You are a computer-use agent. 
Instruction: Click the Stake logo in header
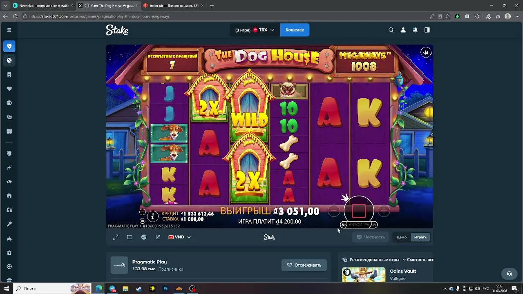point(117,30)
